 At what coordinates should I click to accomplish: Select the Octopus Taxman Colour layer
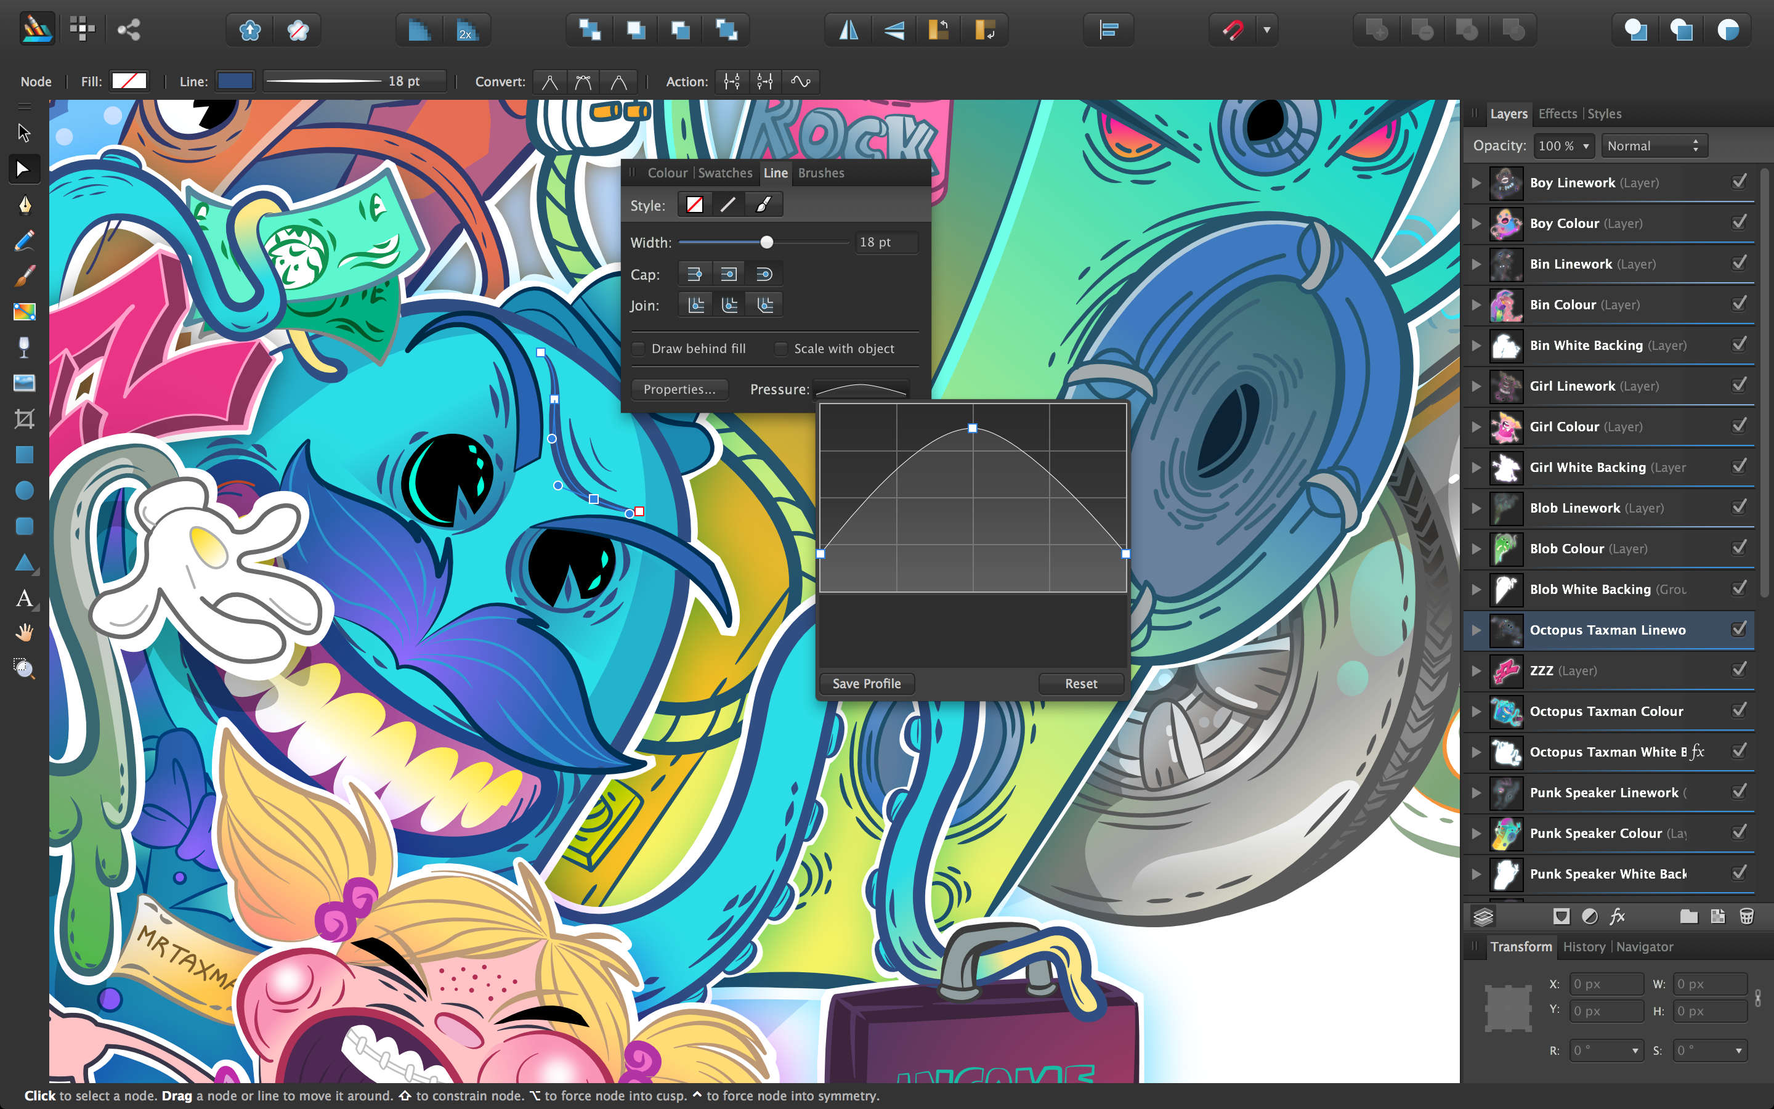(x=1605, y=711)
